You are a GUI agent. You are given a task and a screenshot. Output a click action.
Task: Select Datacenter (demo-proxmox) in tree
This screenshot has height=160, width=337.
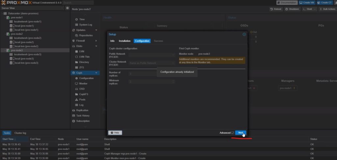pos(23,13)
